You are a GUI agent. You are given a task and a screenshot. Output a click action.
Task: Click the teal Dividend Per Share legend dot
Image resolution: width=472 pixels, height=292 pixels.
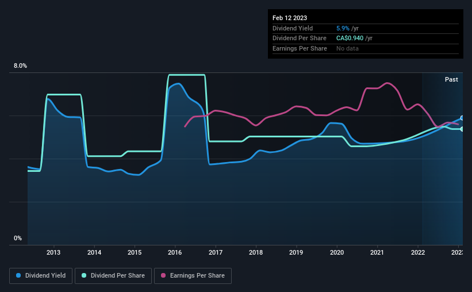tap(84, 275)
